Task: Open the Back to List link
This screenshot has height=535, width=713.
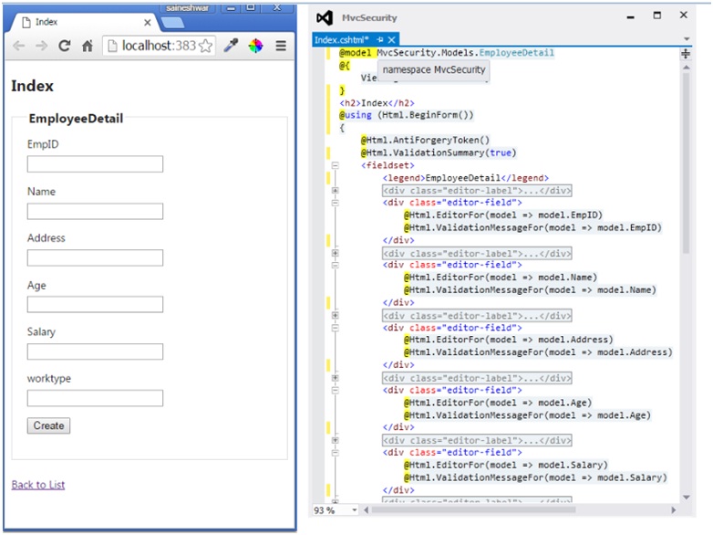Action: (x=38, y=485)
